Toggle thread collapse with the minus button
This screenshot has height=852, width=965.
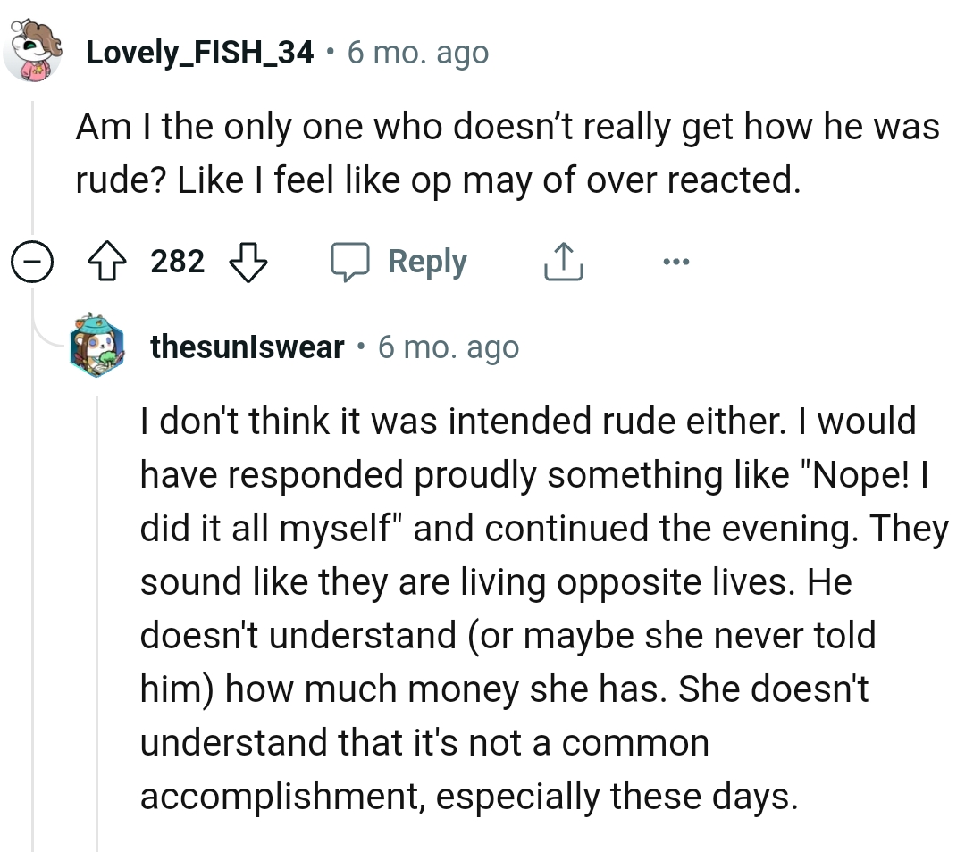tap(32, 261)
